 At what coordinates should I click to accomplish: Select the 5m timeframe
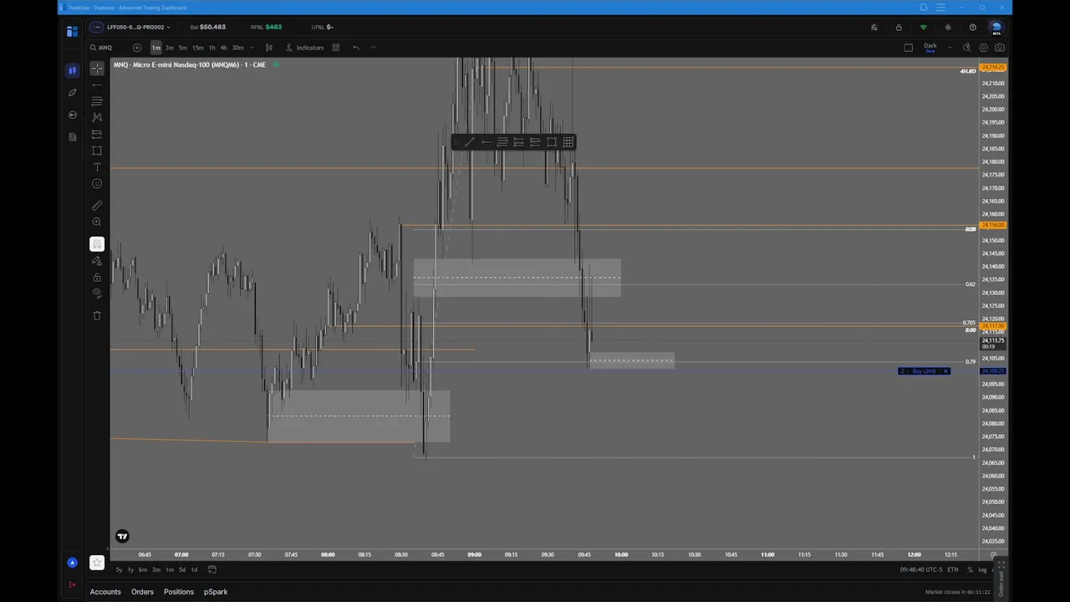(183, 48)
